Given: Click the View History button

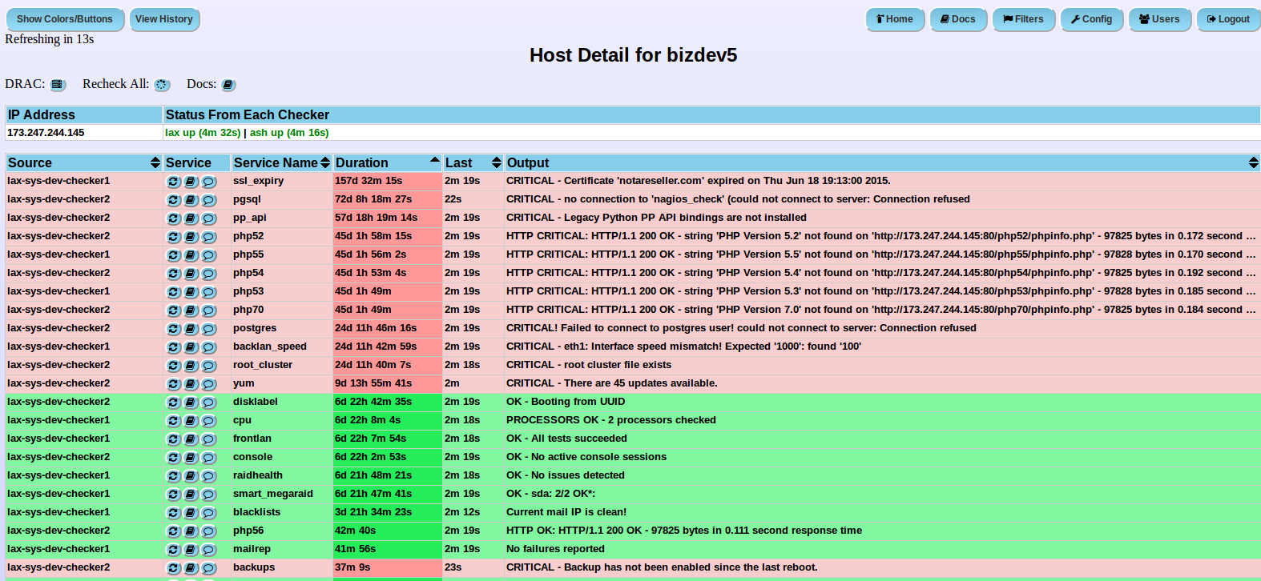Looking at the screenshot, I should (164, 19).
